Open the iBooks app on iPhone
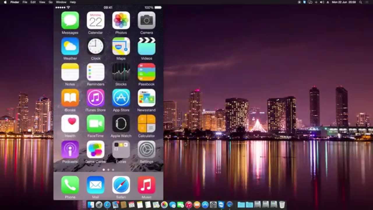Viewport: 373px width, 210px height. click(x=70, y=98)
